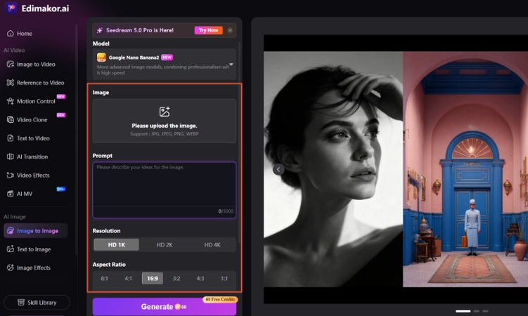Click the pink hotel lobby image

coord(465,169)
